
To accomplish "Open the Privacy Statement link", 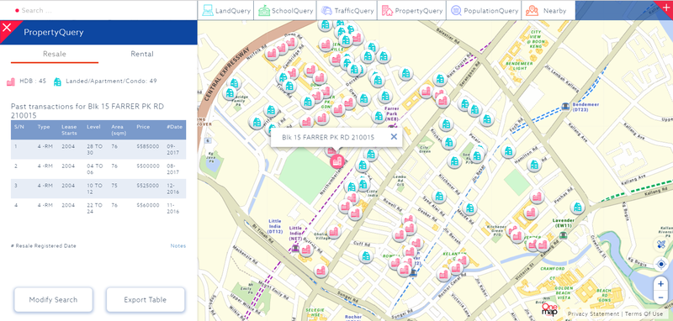I will coord(594,313).
